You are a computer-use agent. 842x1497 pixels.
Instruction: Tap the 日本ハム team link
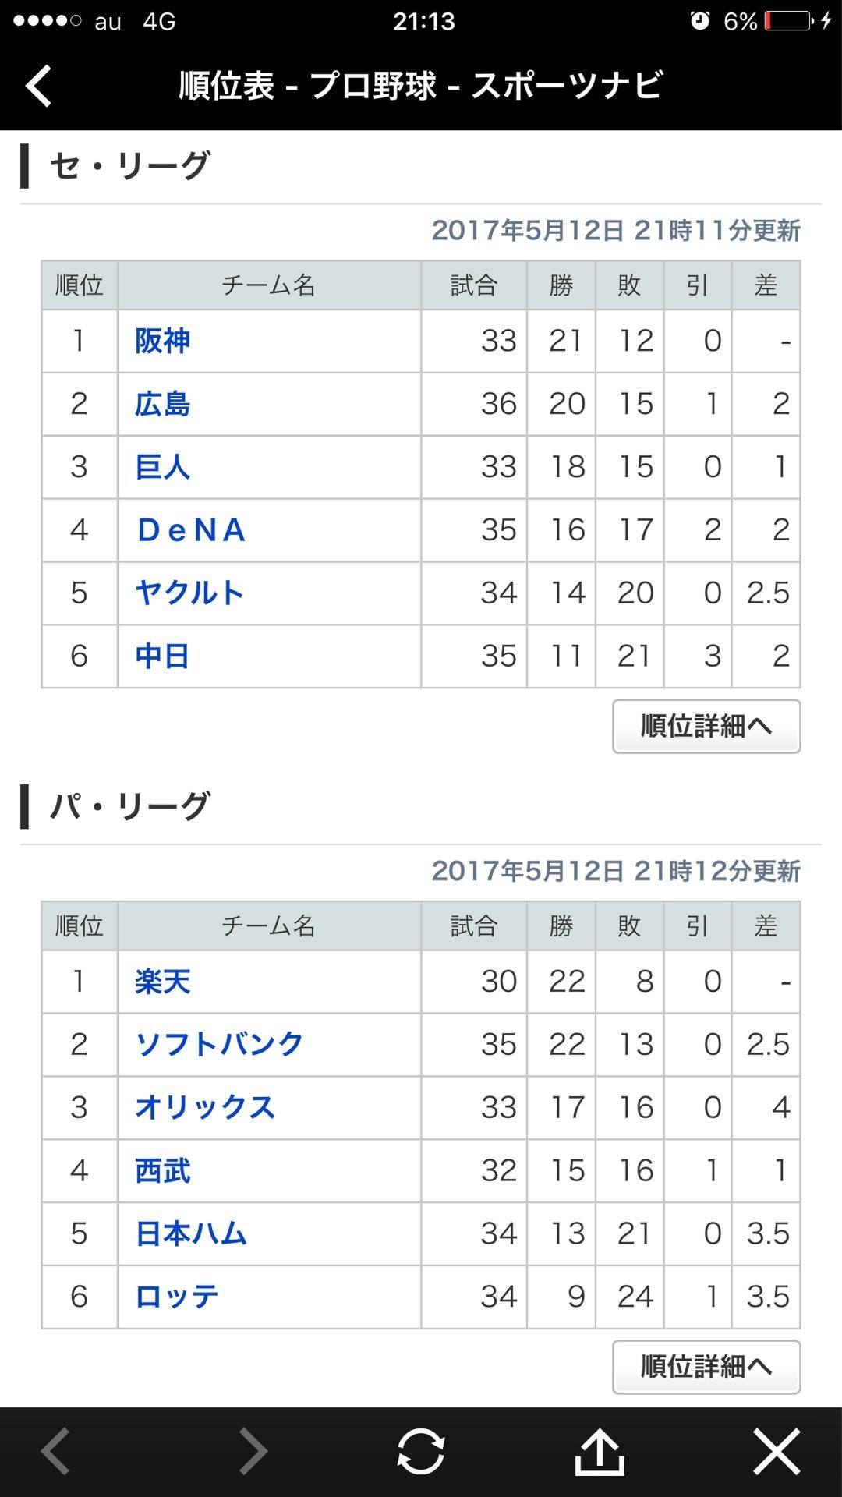pyautogui.click(x=191, y=1234)
